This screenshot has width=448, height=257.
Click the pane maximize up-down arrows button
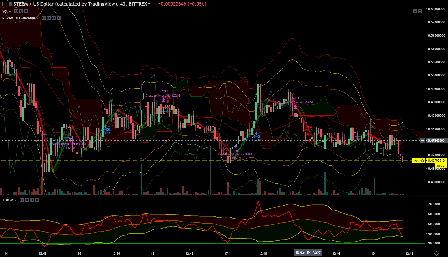click(x=420, y=11)
